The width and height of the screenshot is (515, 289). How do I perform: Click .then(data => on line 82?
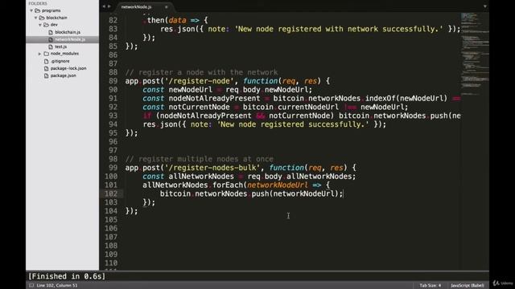point(171,20)
